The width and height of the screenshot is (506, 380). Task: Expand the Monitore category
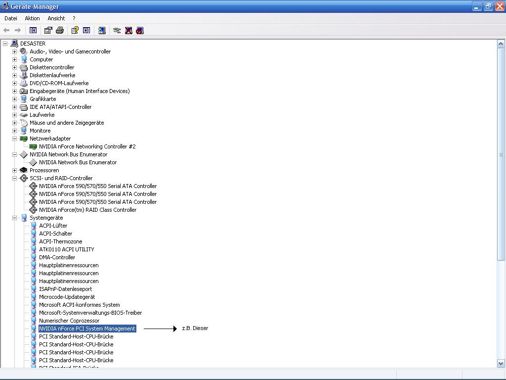coord(14,131)
